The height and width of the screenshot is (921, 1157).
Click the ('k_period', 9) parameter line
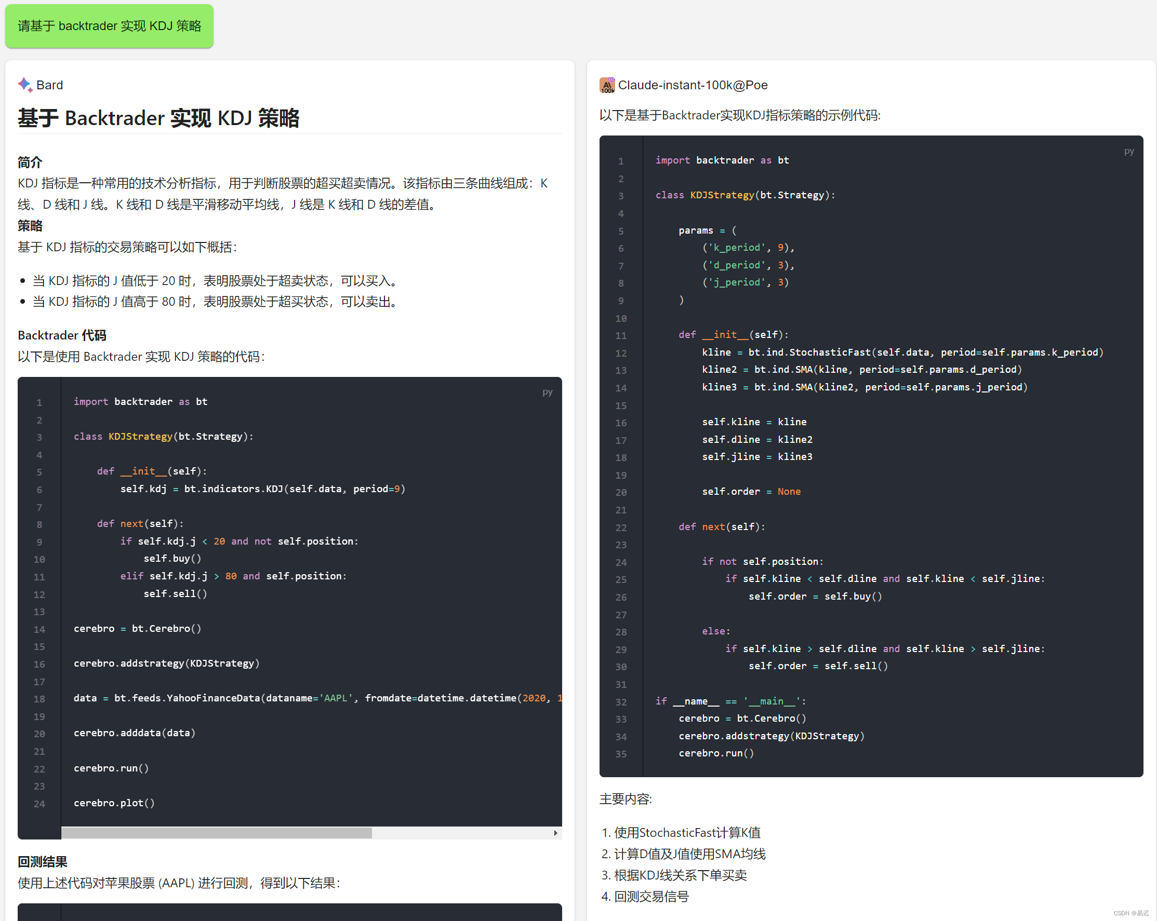pyautogui.click(x=748, y=247)
